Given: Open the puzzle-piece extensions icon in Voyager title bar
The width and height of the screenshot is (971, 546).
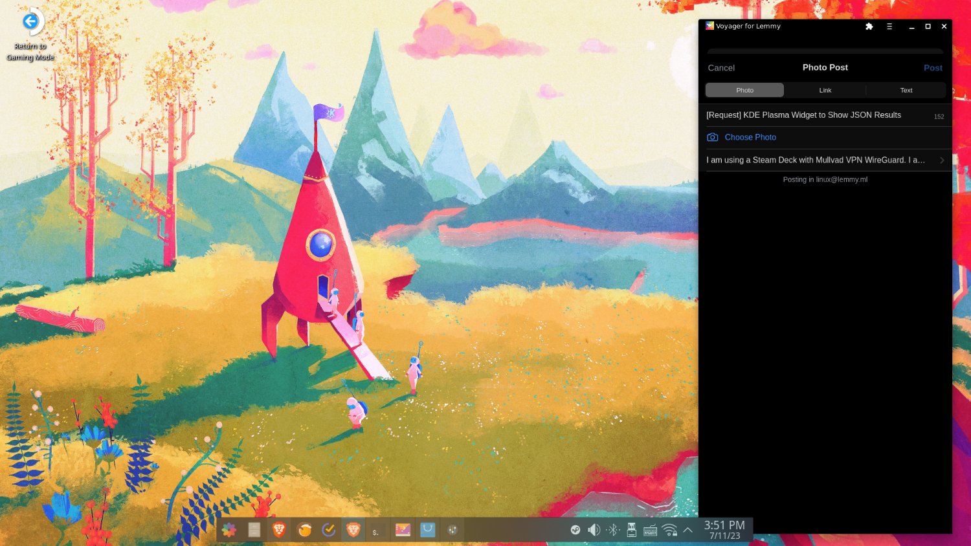Looking at the screenshot, I should [x=869, y=27].
